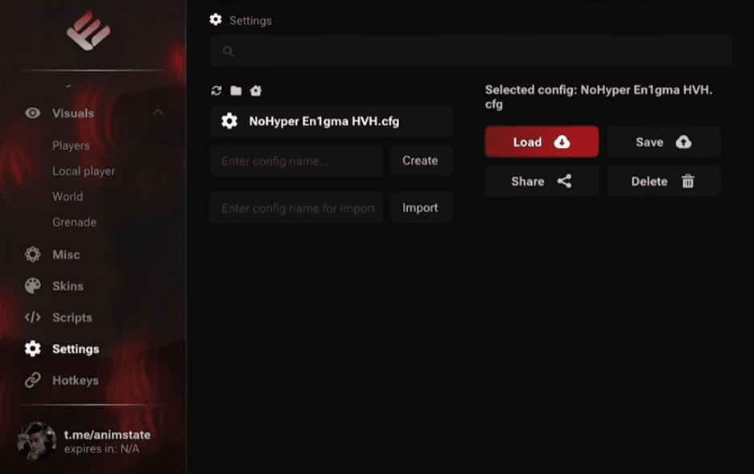The image size is (754, 474).
Task: Click the code icon beside Scripts
Action: [33, 317]
